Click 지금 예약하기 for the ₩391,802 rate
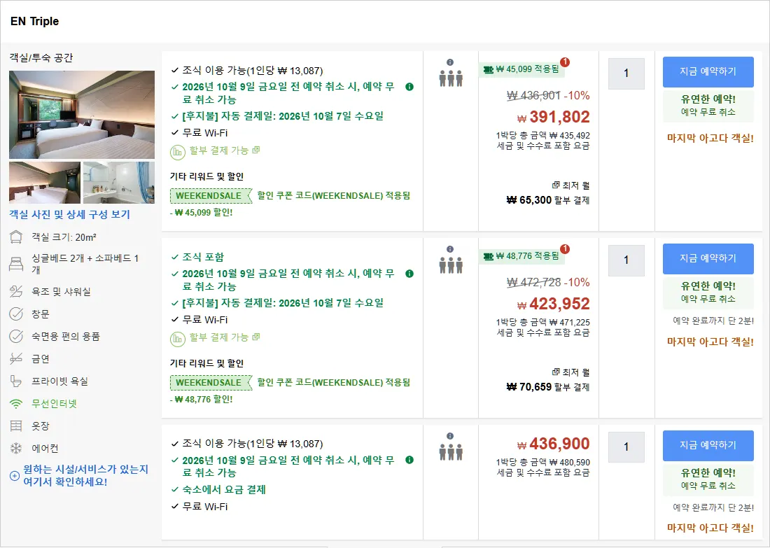The image size is (770, 548). [708, 71]
